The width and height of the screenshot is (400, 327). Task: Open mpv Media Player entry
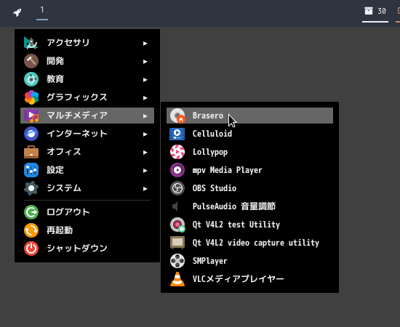249,170
